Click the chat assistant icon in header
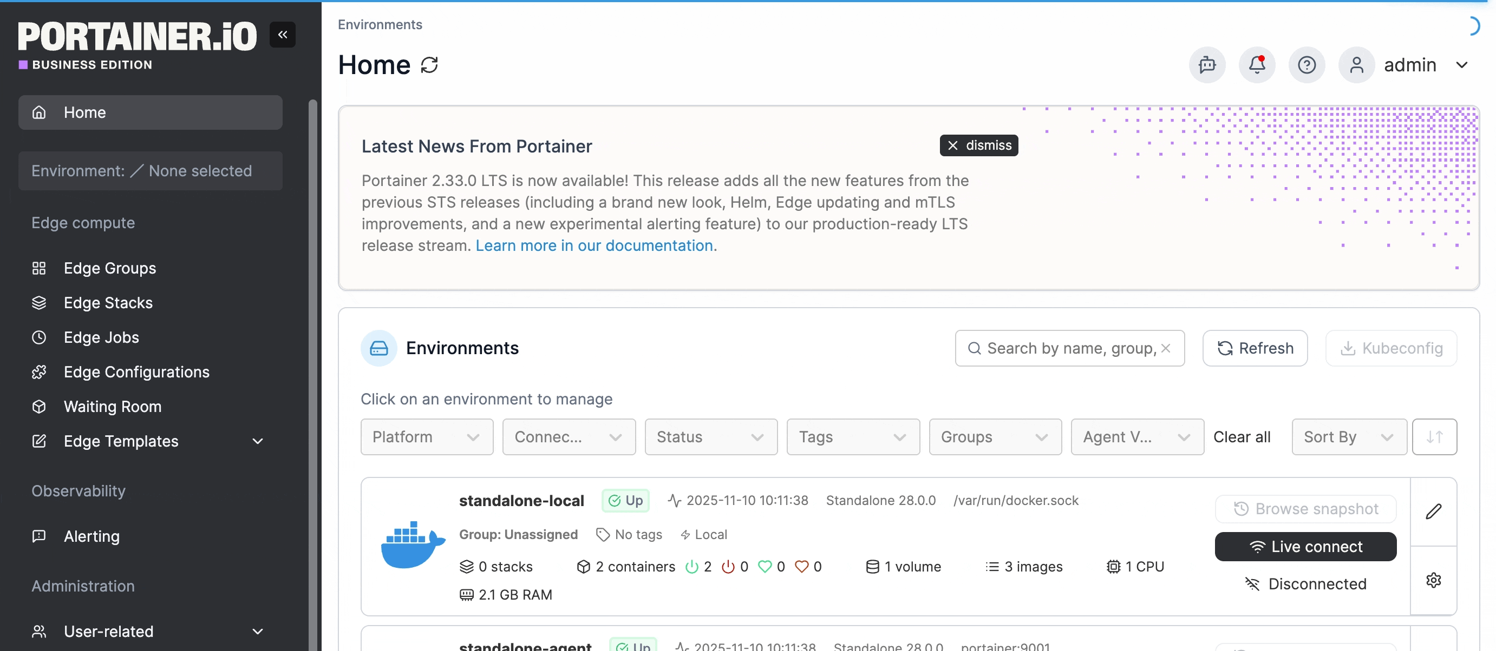The image size is (1496, 651). pyautogui.click(x=1207, y=65)
